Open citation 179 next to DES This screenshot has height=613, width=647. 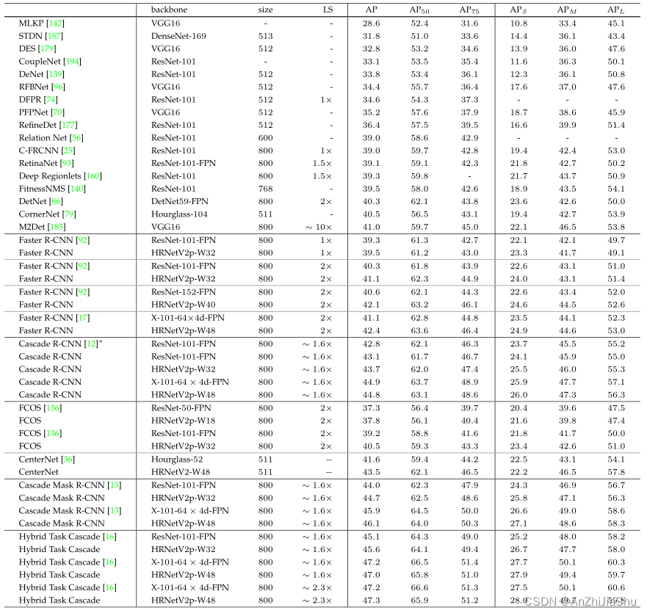click(47, 48)
